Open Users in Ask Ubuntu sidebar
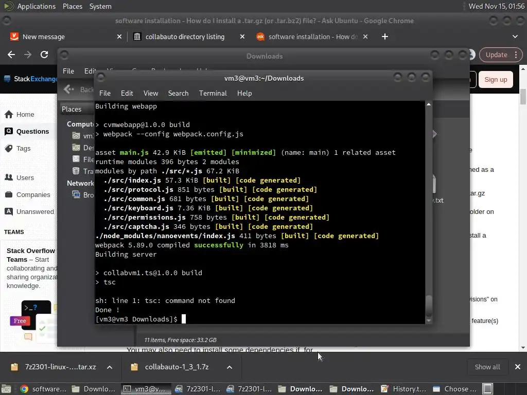The height and width of the screenshot is (395, 527). pos(25,177)
